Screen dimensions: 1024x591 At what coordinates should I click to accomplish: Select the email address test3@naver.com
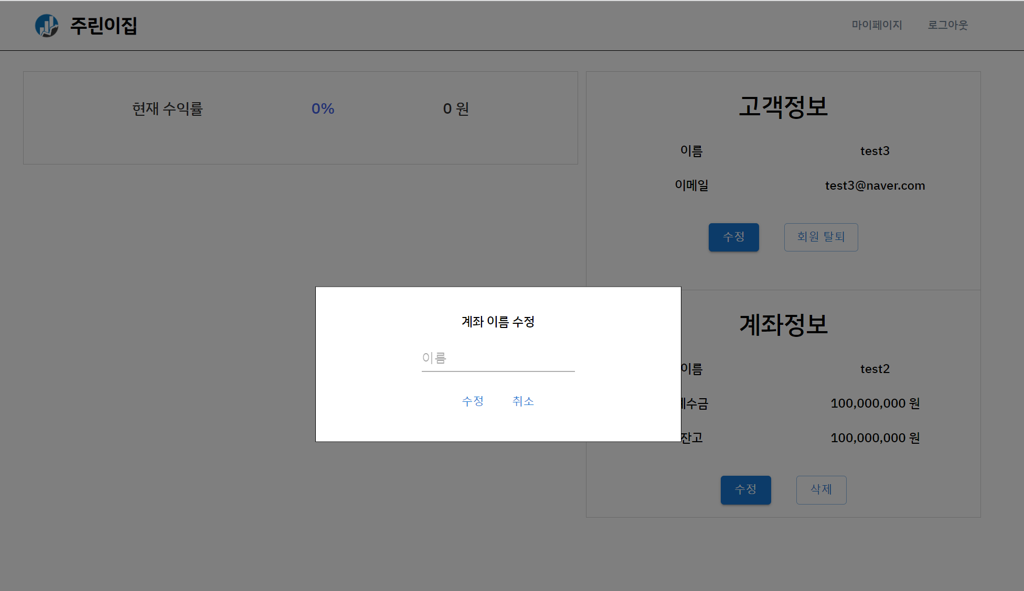874,185
